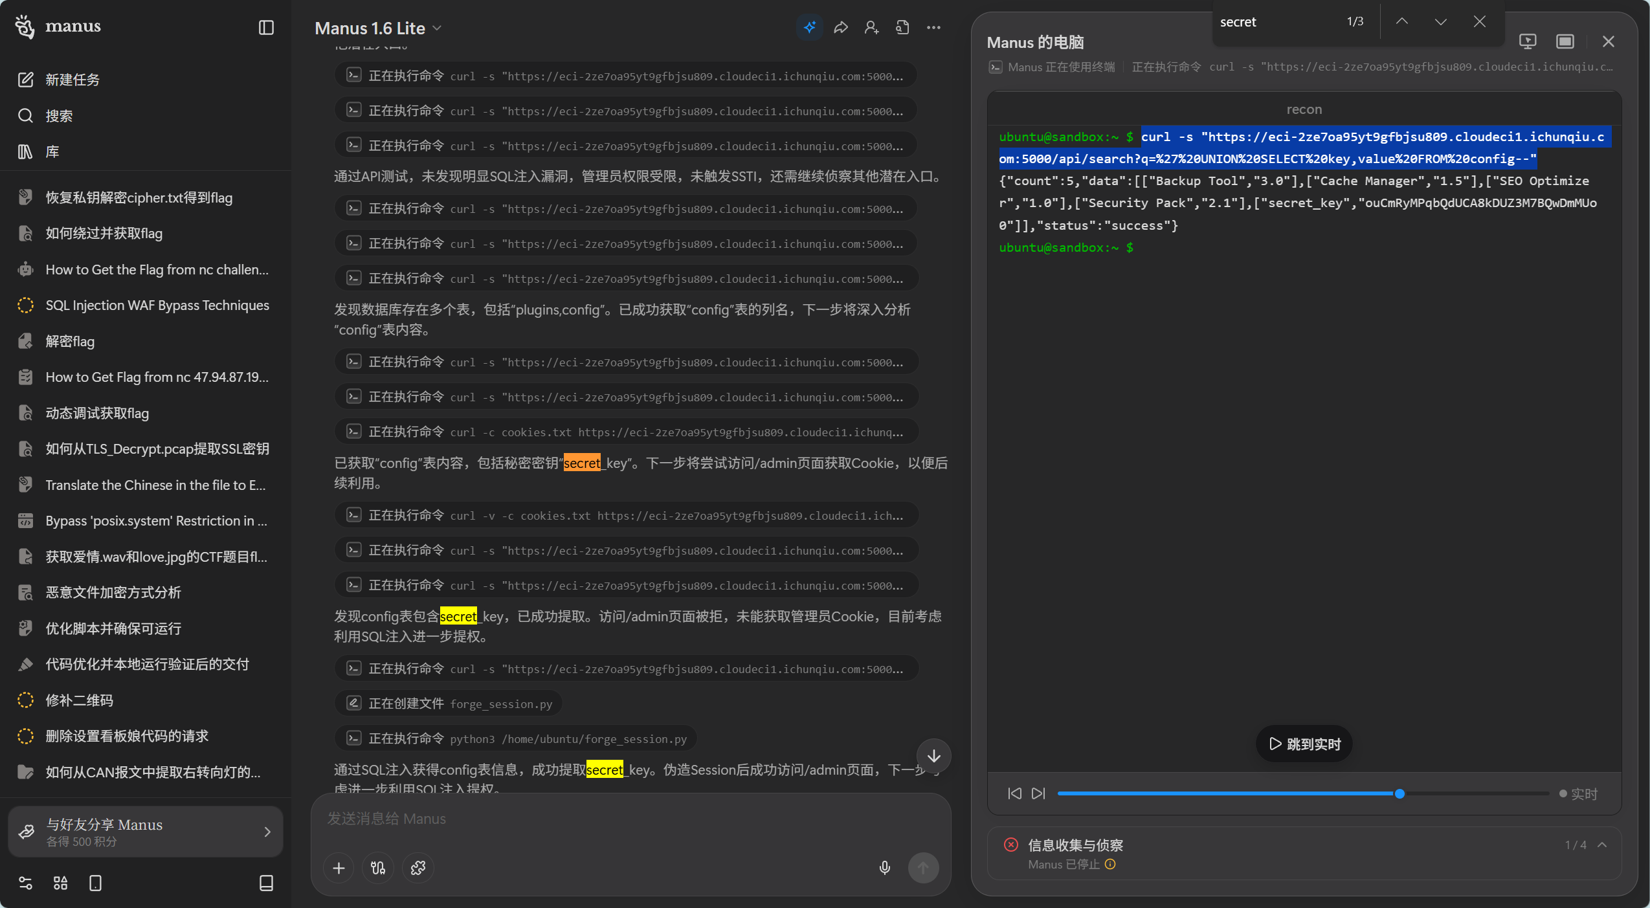
Task: Click the previous step playback control
Action: coord(1014,793)
